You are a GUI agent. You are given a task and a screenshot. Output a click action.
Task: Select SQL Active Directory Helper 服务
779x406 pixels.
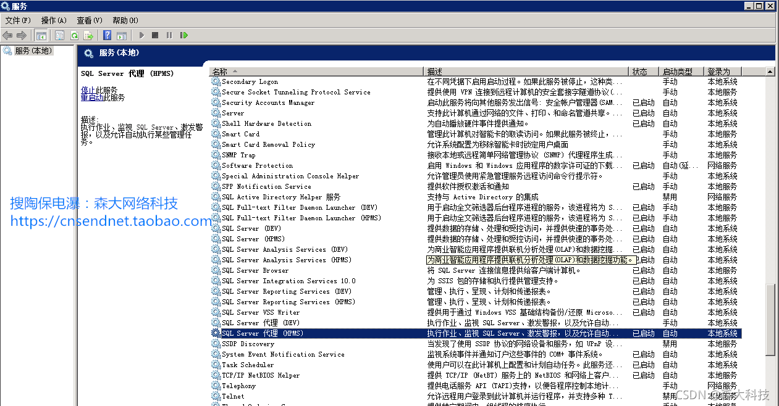[x=281, y=197]
